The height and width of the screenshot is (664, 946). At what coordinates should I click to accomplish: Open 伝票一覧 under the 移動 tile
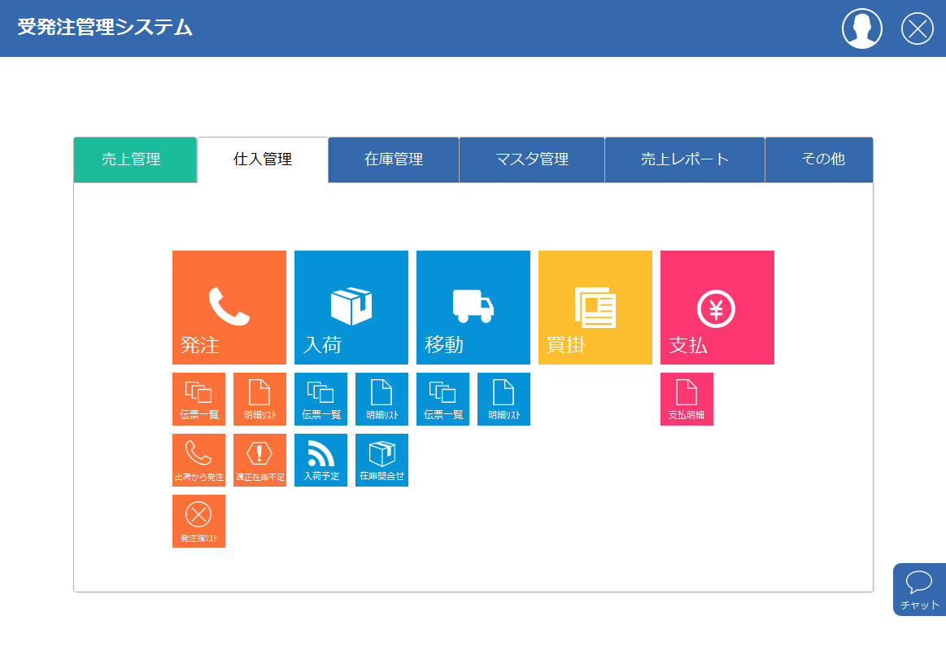pos(442,399)
